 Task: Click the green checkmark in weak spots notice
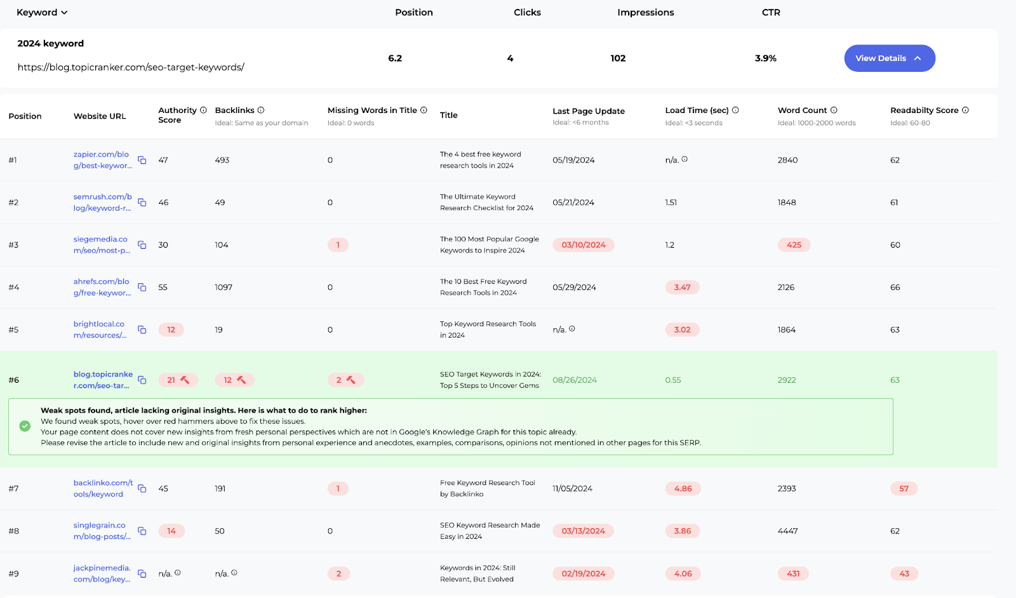(x=25, y=426)
